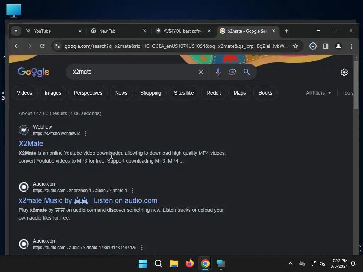The height and width of the screenshot is (272, 363).
Task: Open the Windows Start menu
Action: (143, 263)
